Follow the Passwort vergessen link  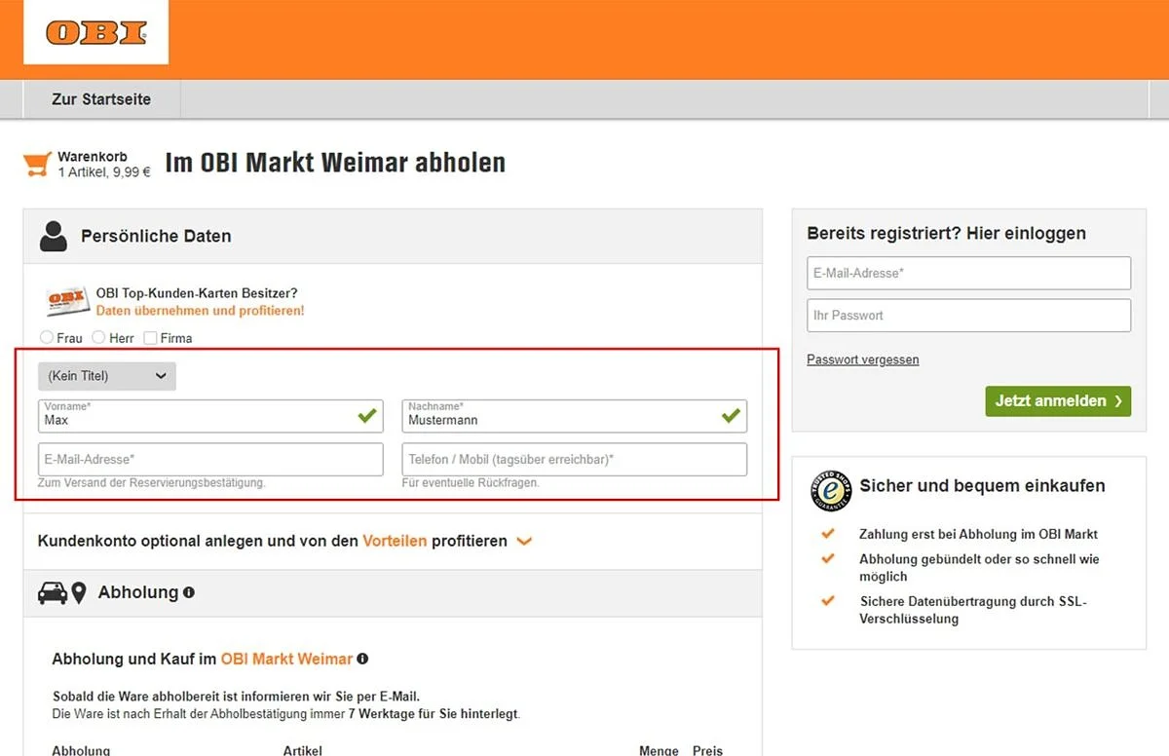click(x=862, y=359)
